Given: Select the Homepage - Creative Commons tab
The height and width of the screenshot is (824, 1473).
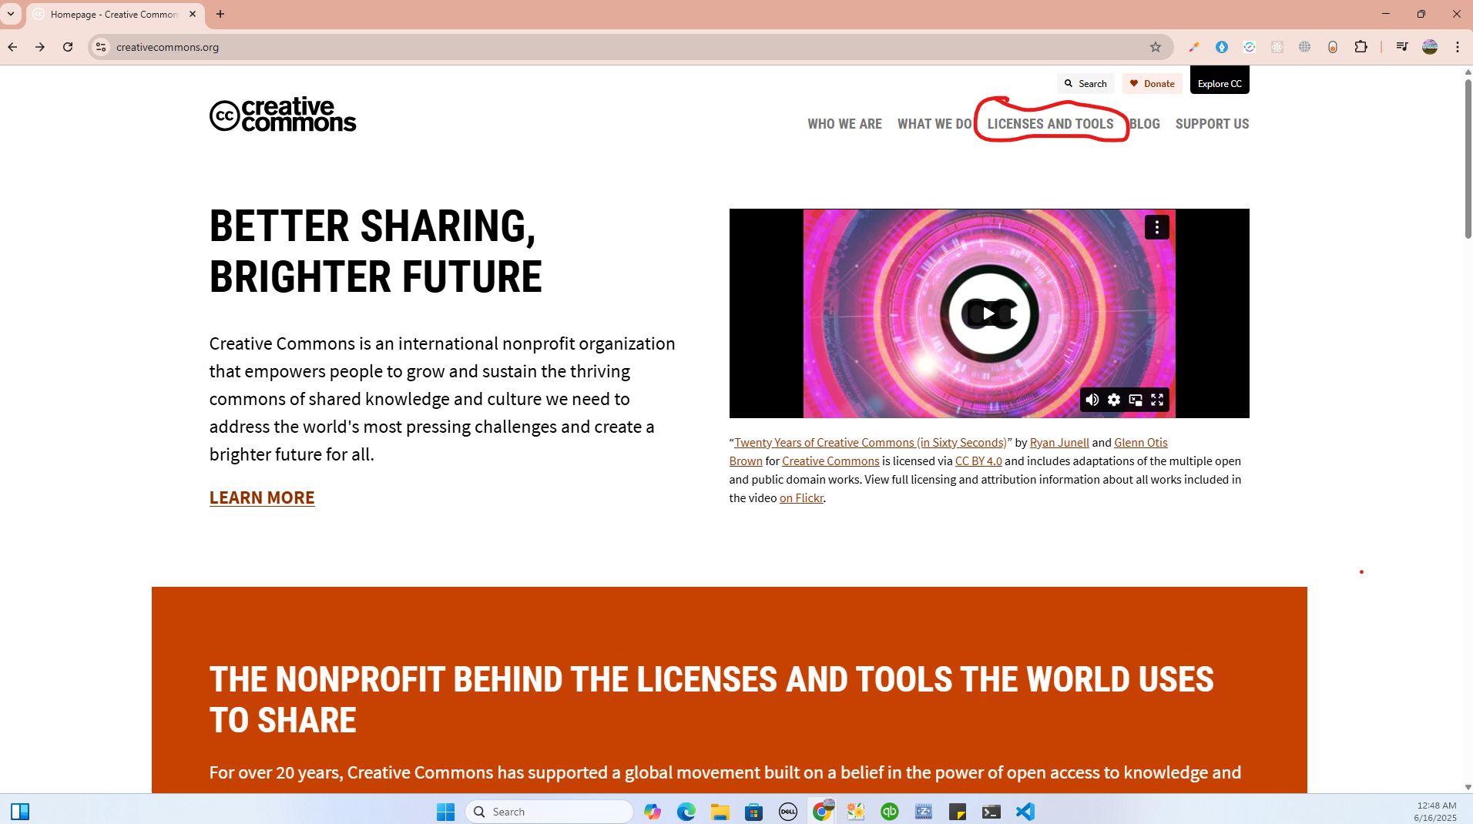Looking at the screenshot, I should pos(116,14).
